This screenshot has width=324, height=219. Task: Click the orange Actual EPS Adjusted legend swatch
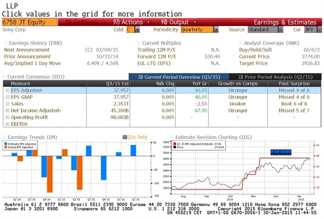click(x=6, y=147)
